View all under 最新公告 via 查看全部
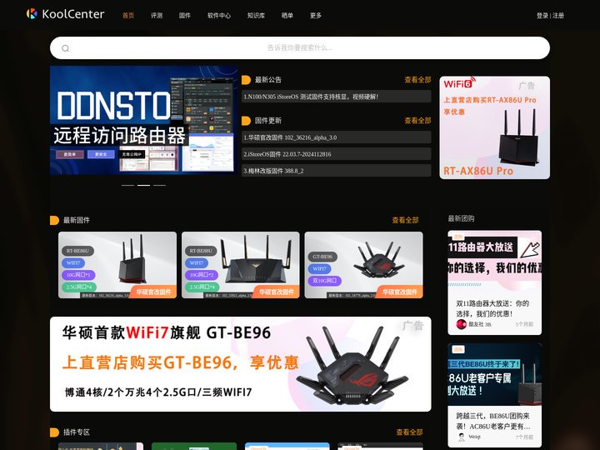This screenshot has width=600, height=450. coord(417,80)
